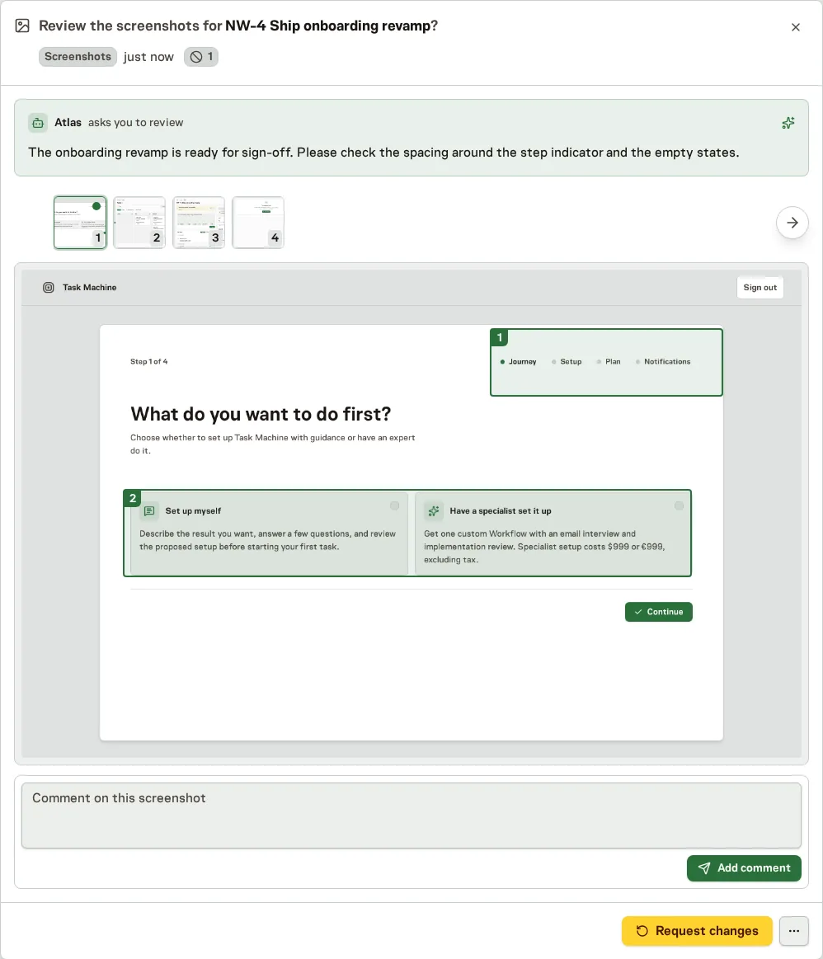Select screenshot thumbnail 1
The width and height of the screenshot is (823, 959).
80,223
